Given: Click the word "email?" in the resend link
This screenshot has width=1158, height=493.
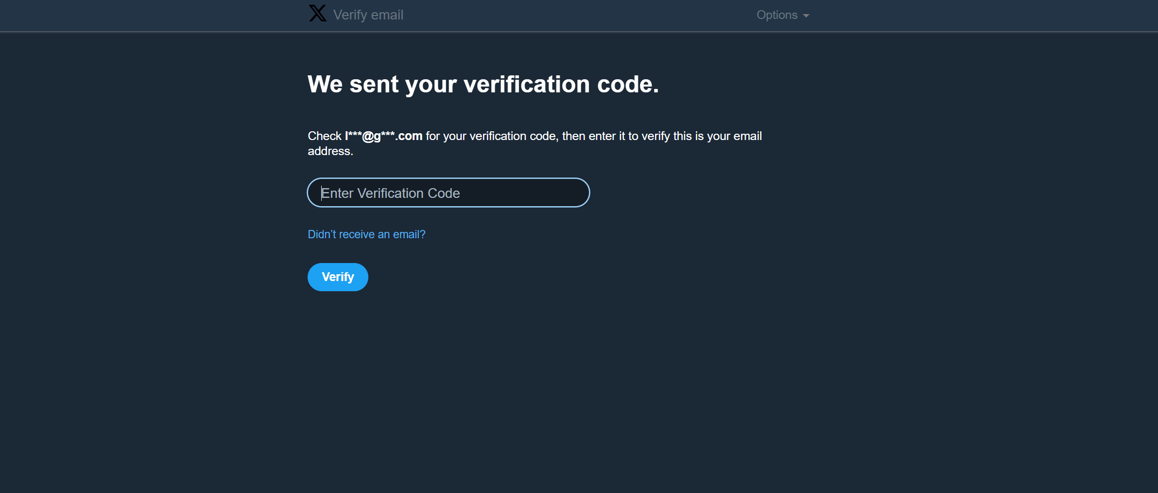Looking at the screenshot, I should click(409, 234).
